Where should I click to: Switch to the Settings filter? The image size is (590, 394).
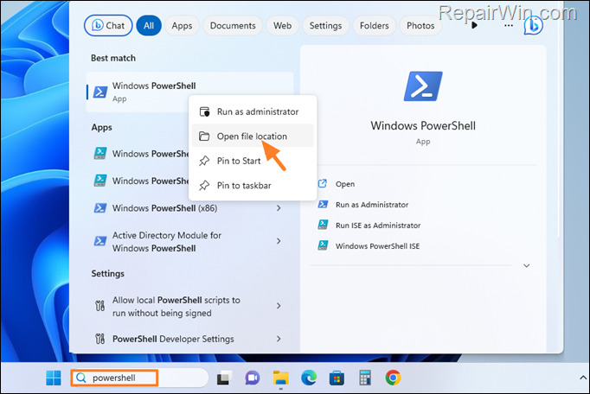[x=325, y=26]
